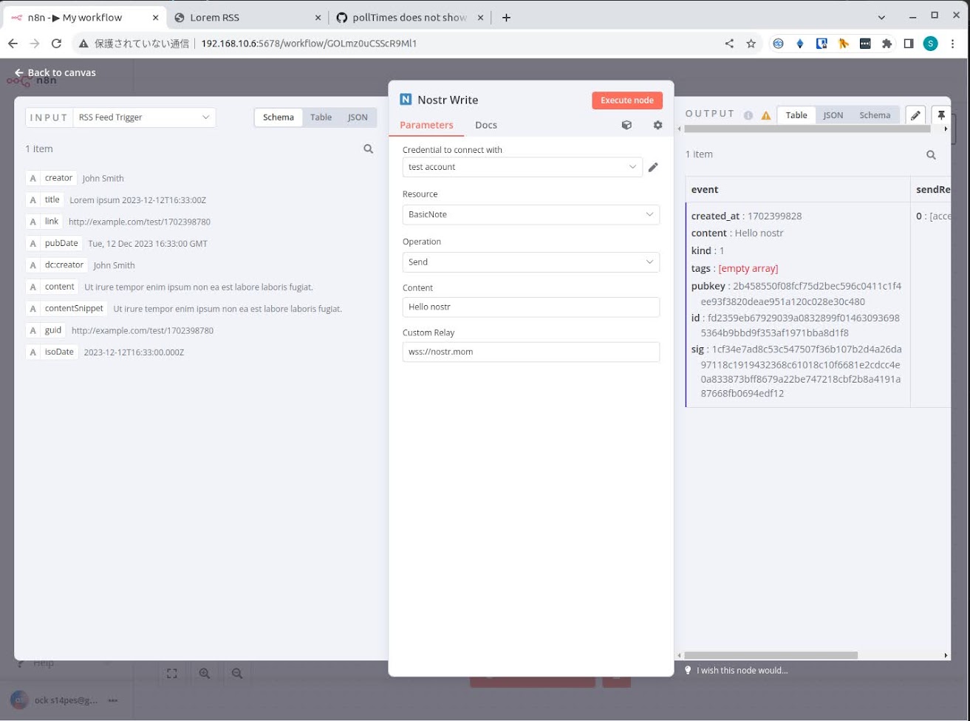970x721 pixels.
Task: Click the URL in address bar
Action: (x=309, y=44)
